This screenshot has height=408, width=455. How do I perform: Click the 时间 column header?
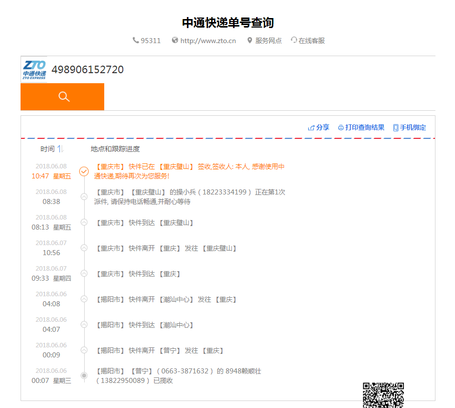(x=48, y=149)
